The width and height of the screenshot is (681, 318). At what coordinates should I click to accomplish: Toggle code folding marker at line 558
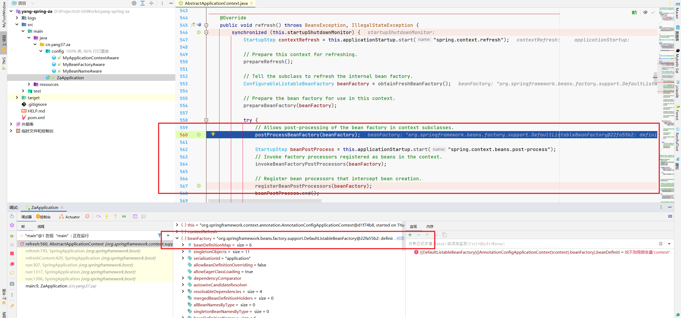pyautogui.click(x=206, y=120)
